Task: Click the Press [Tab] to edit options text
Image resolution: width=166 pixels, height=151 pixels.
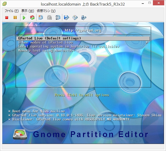Action: click(82, 95)
